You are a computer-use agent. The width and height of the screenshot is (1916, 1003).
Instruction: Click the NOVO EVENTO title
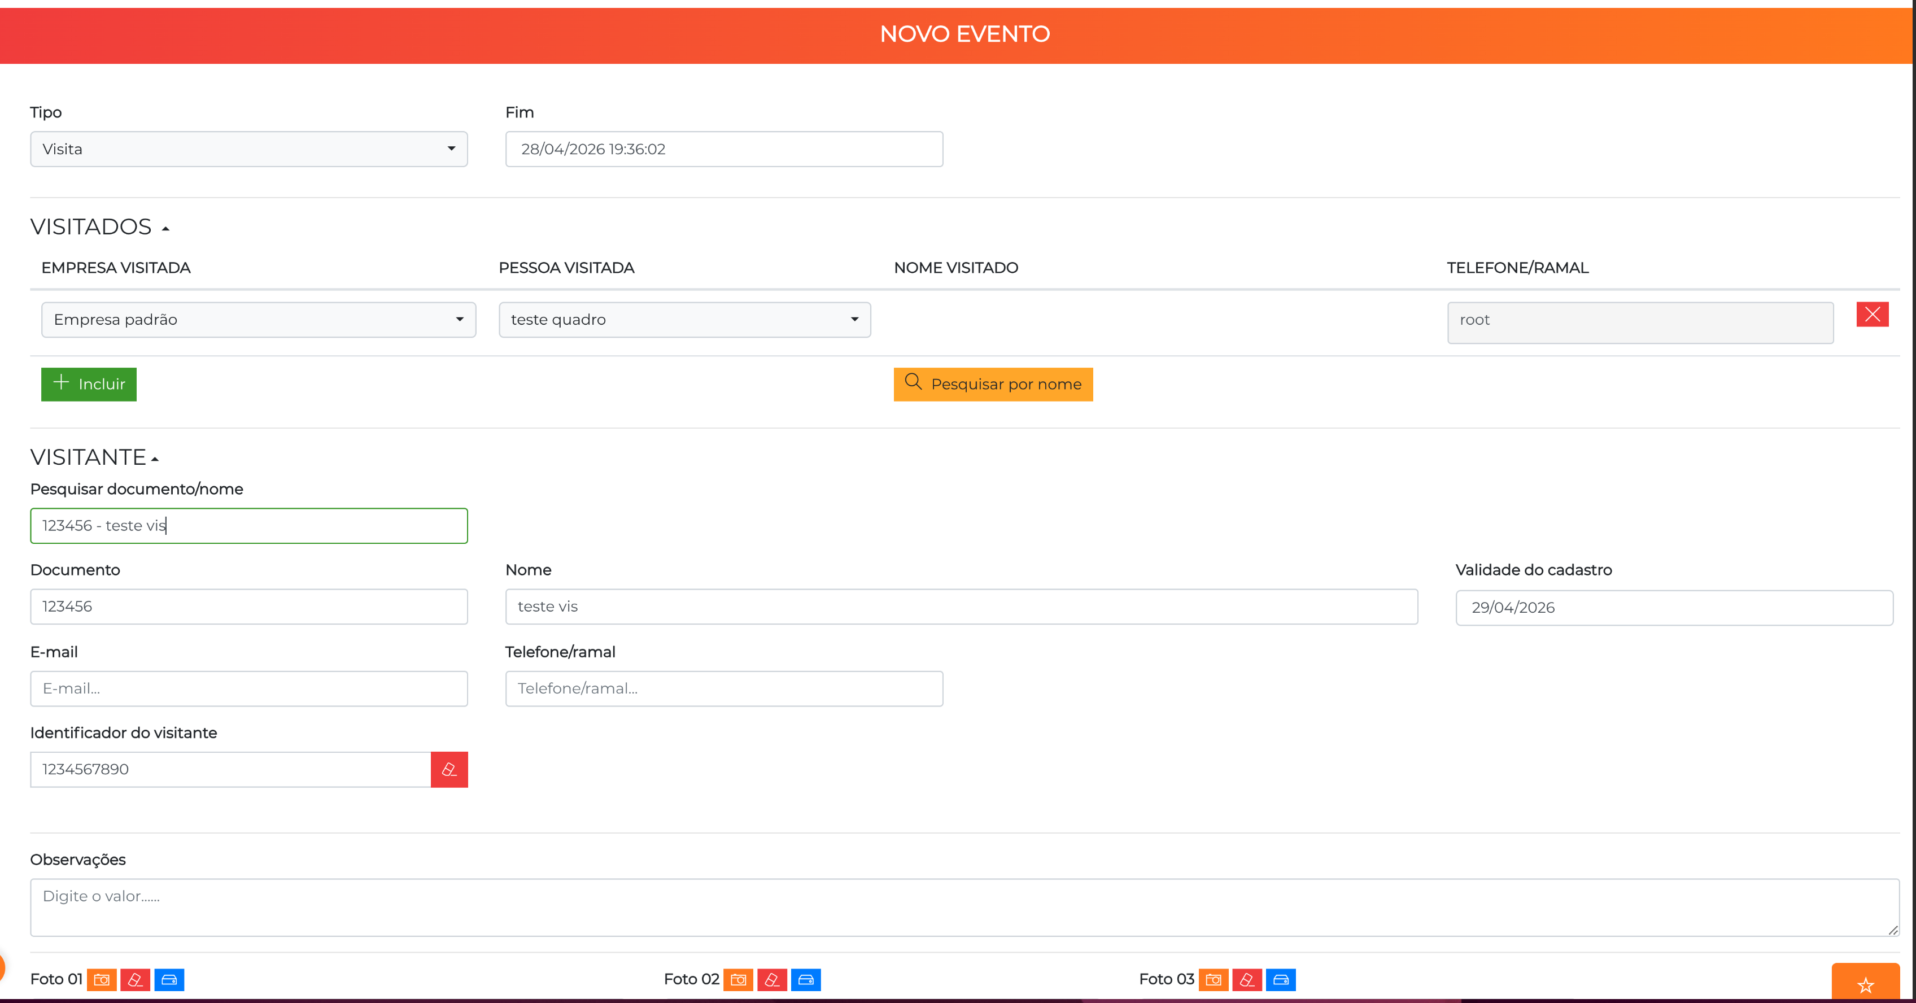964,33
